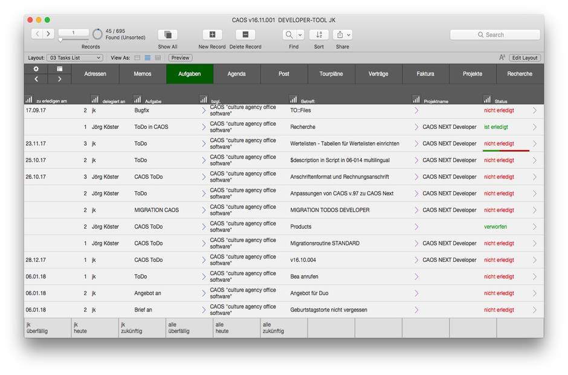
Task: Open the bzgl. arrow in 'MIGRATION CAOS' row
Action: 204,210
